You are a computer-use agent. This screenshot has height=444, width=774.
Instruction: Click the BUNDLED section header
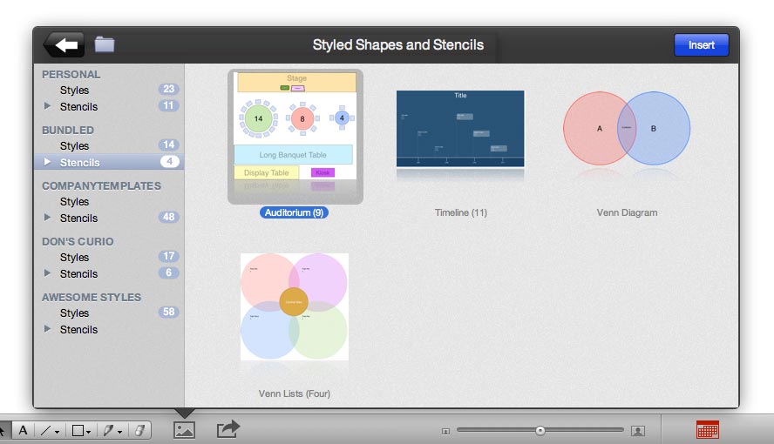click(x=68, y=130)
